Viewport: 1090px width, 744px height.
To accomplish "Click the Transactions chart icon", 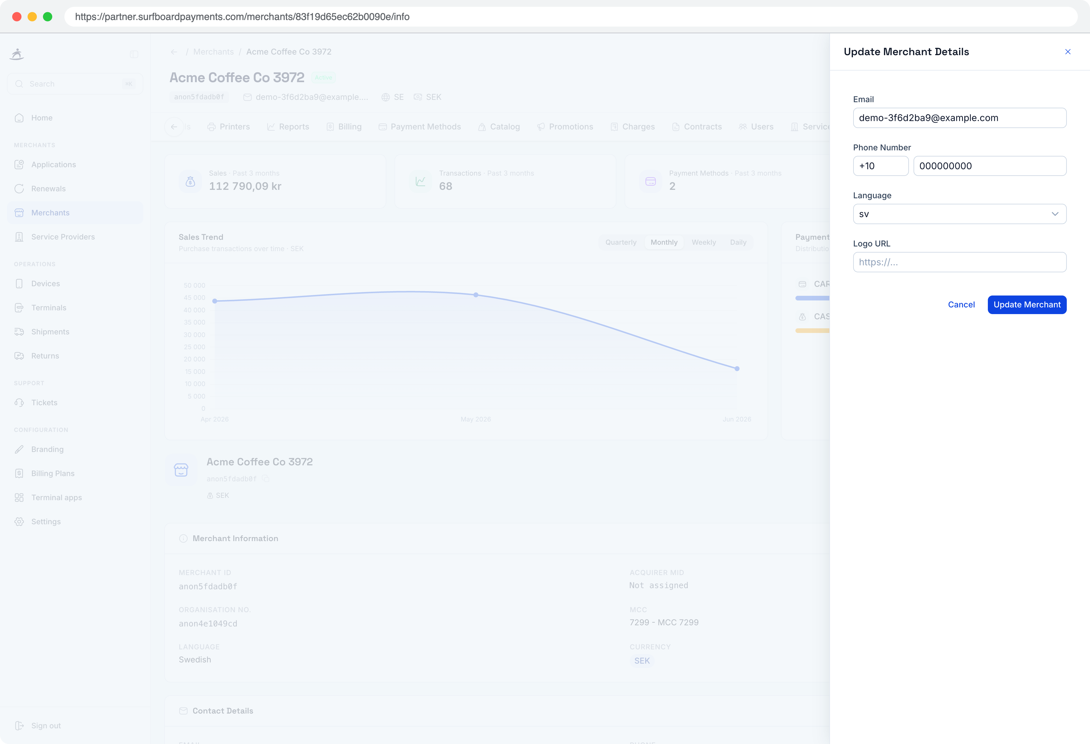I will click(421, 181).
